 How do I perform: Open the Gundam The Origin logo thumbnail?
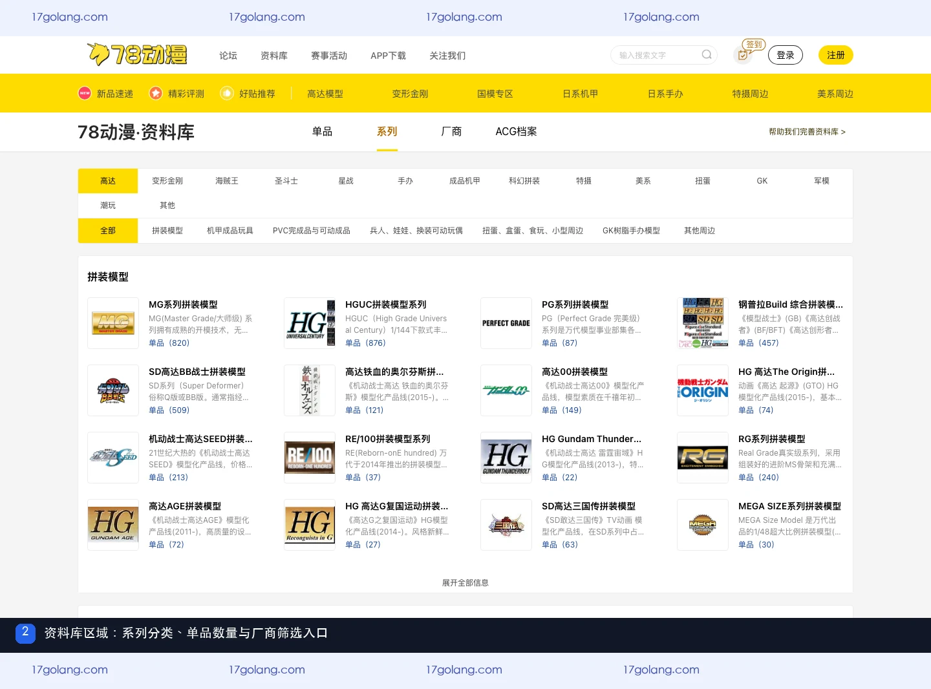coord(703,390)
